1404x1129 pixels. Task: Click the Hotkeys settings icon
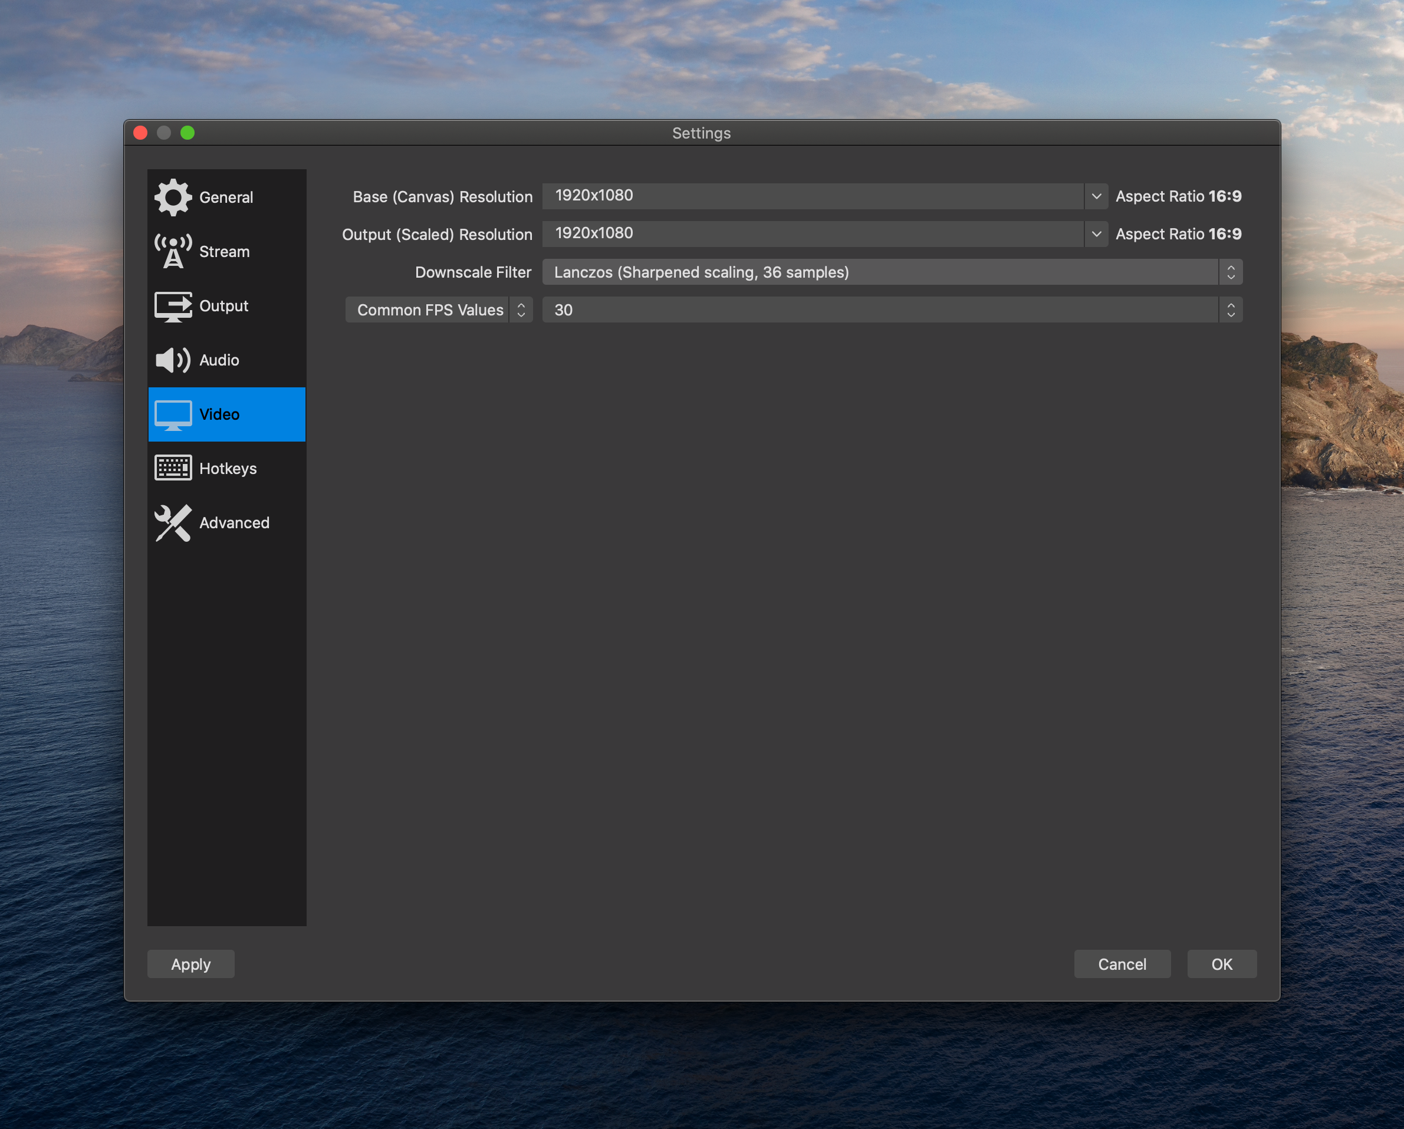173,468
